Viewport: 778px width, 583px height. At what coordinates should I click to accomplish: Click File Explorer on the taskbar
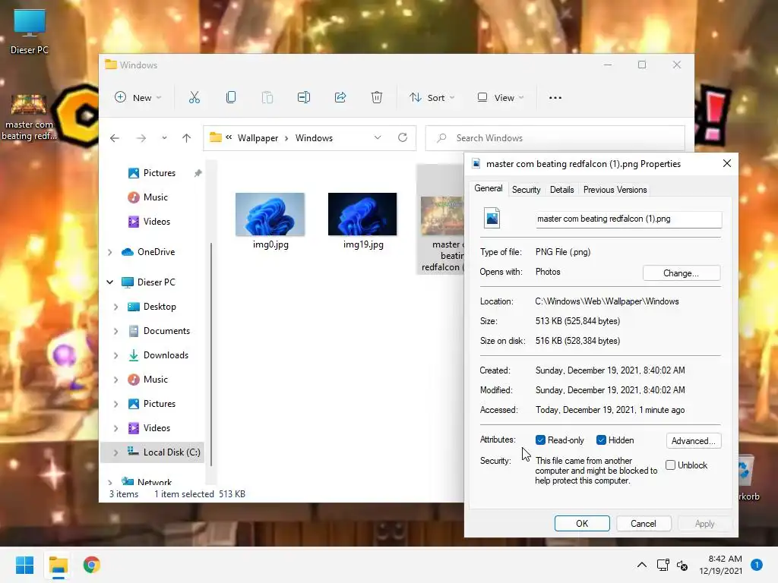point(58,565)
